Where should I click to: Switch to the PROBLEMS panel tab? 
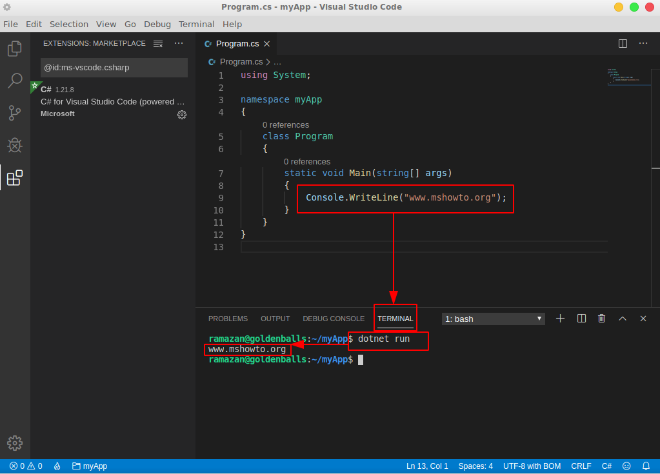pos(228,319)
